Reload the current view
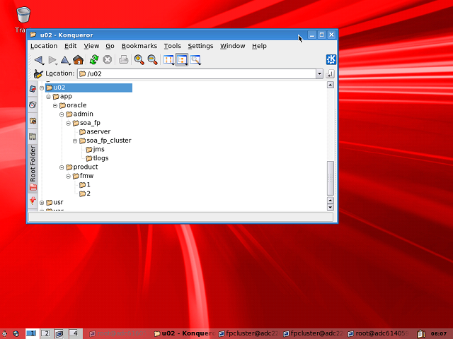 click(x=94, y=60)
